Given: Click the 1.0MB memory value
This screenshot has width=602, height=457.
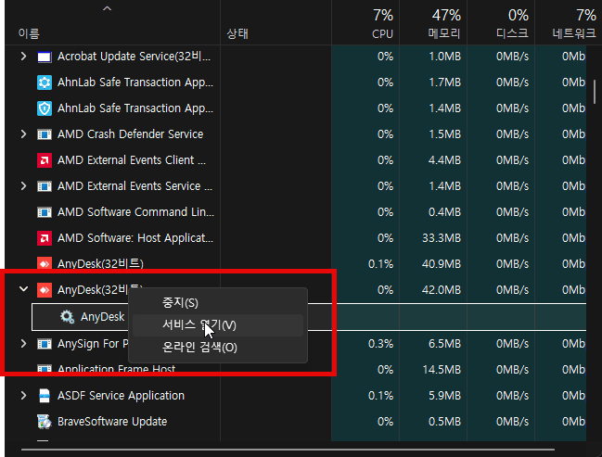Looking at the screenshot, I should coord(444,57).
